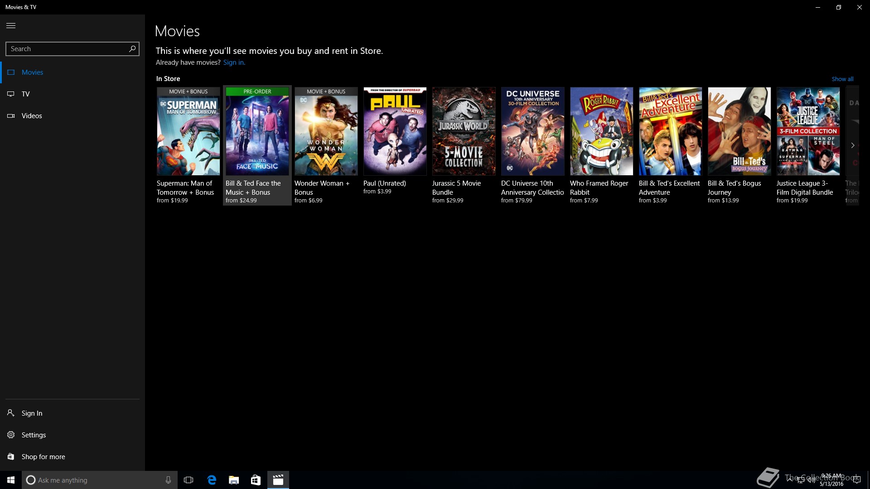Open the Store app from taskbar
The image size is (870, 489).
(x=256, y=480)
